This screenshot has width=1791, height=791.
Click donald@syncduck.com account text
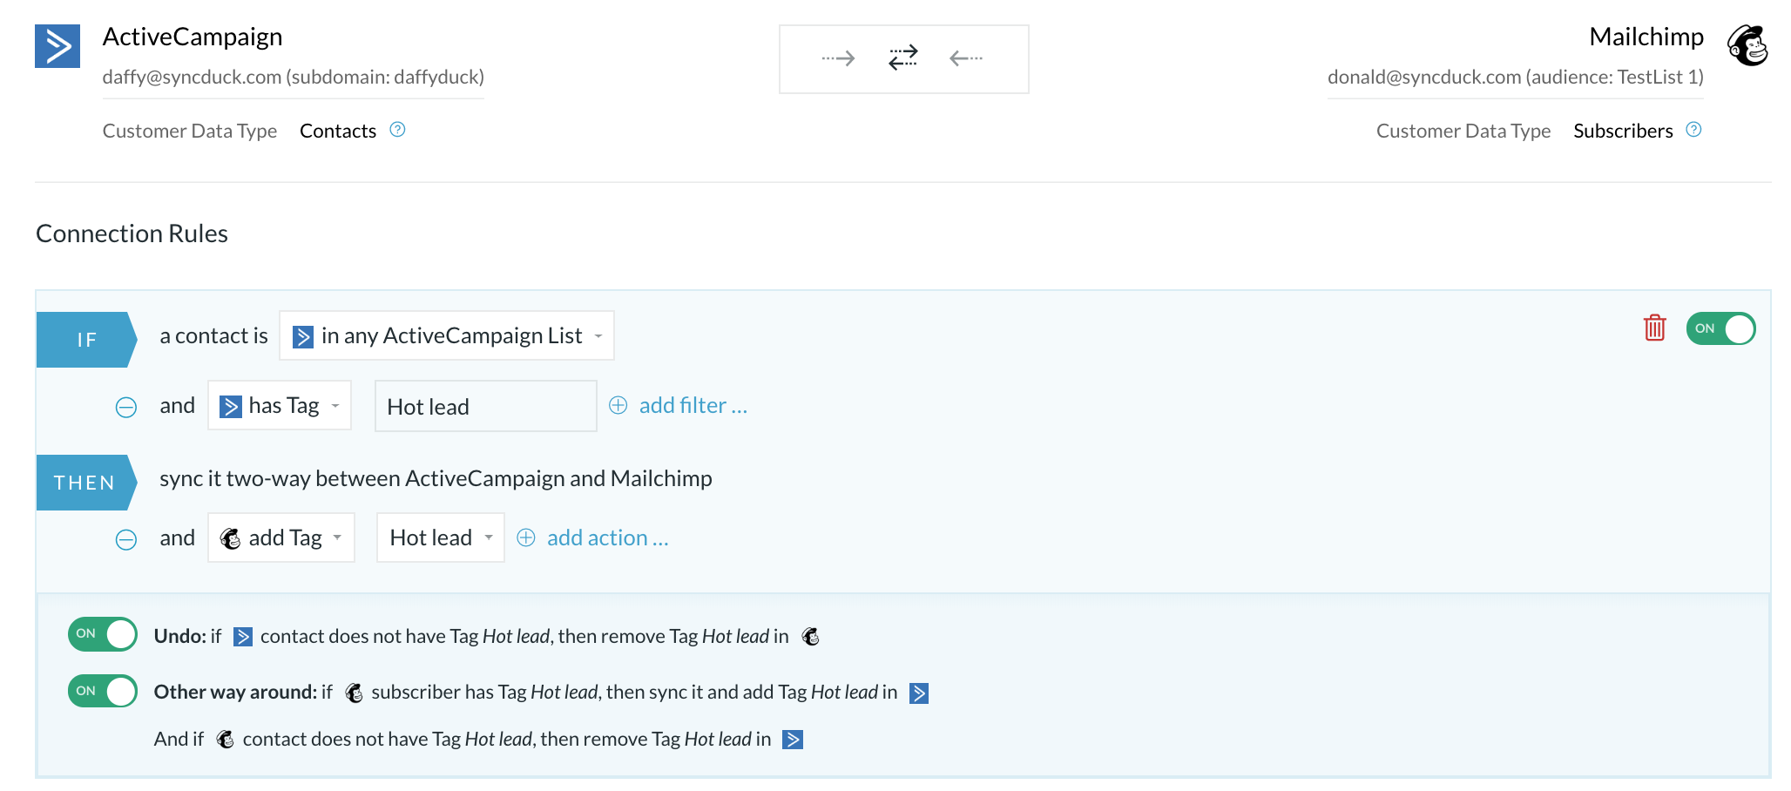tap(1516, 77)
